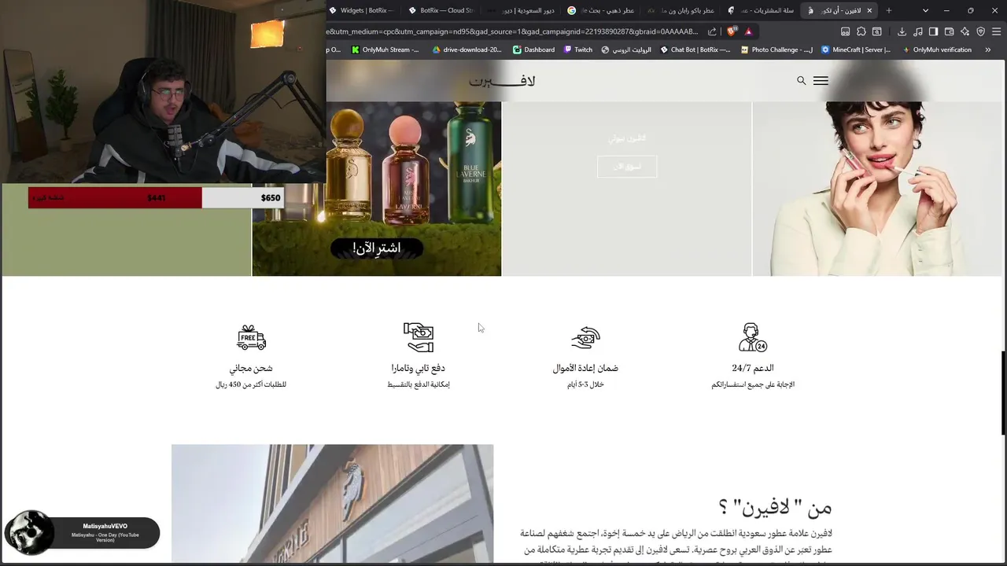
Task: Open the Leo AI sparkle icon
Action: pos(965,31)
